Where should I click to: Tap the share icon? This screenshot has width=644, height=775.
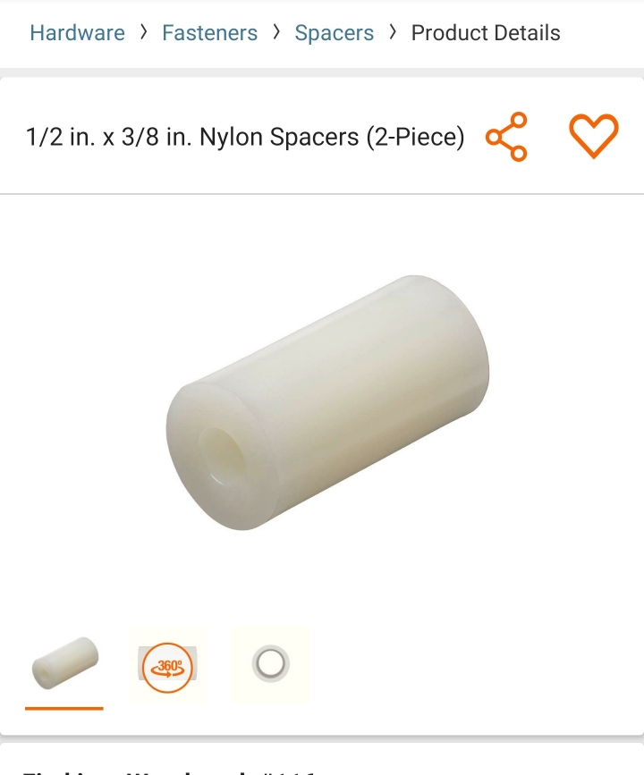[x=506, y=137]
